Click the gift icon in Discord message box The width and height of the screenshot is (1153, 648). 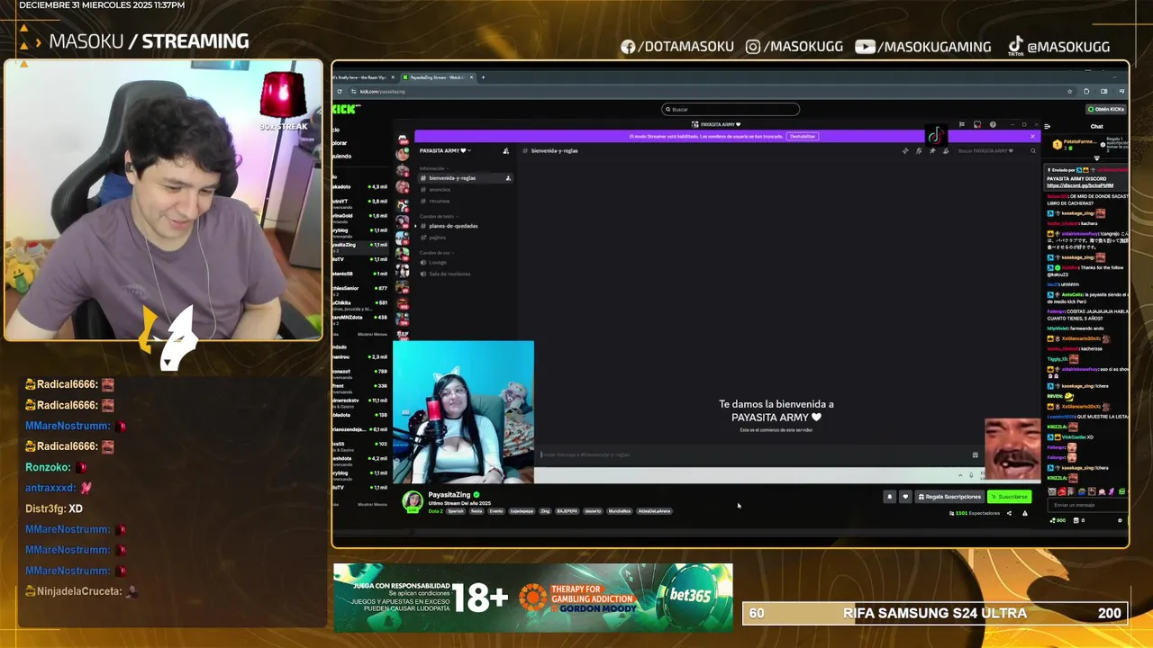[x=975, y=454]
